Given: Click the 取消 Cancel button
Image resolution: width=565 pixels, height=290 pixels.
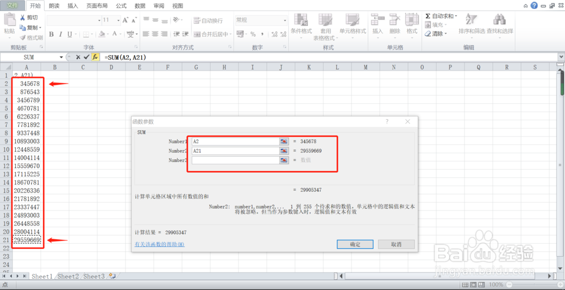Looking at the screenshot, I should [396, 244].
